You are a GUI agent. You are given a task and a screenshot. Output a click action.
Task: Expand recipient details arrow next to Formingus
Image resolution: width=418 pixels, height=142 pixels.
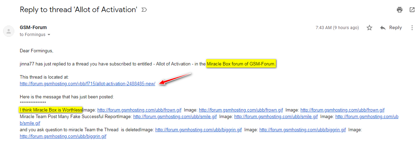coord(49,35)
